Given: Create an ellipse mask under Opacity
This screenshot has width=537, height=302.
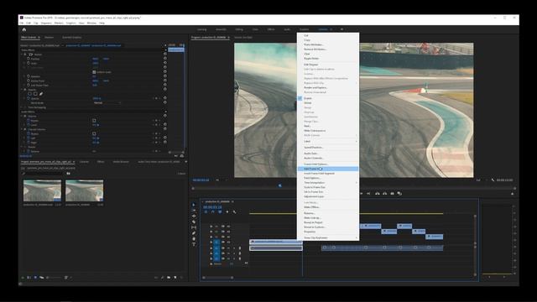Looking at the screenshot, I should (x=30, y=94).
